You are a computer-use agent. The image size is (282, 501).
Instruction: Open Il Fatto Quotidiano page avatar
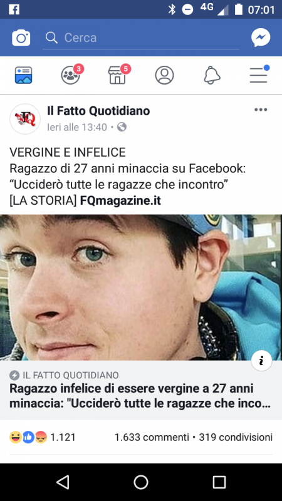[x=25, y=119]
